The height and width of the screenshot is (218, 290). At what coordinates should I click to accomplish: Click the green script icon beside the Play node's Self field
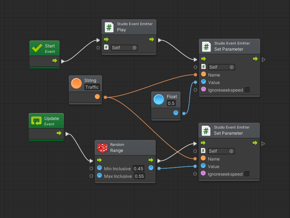[x=107, y=47]
